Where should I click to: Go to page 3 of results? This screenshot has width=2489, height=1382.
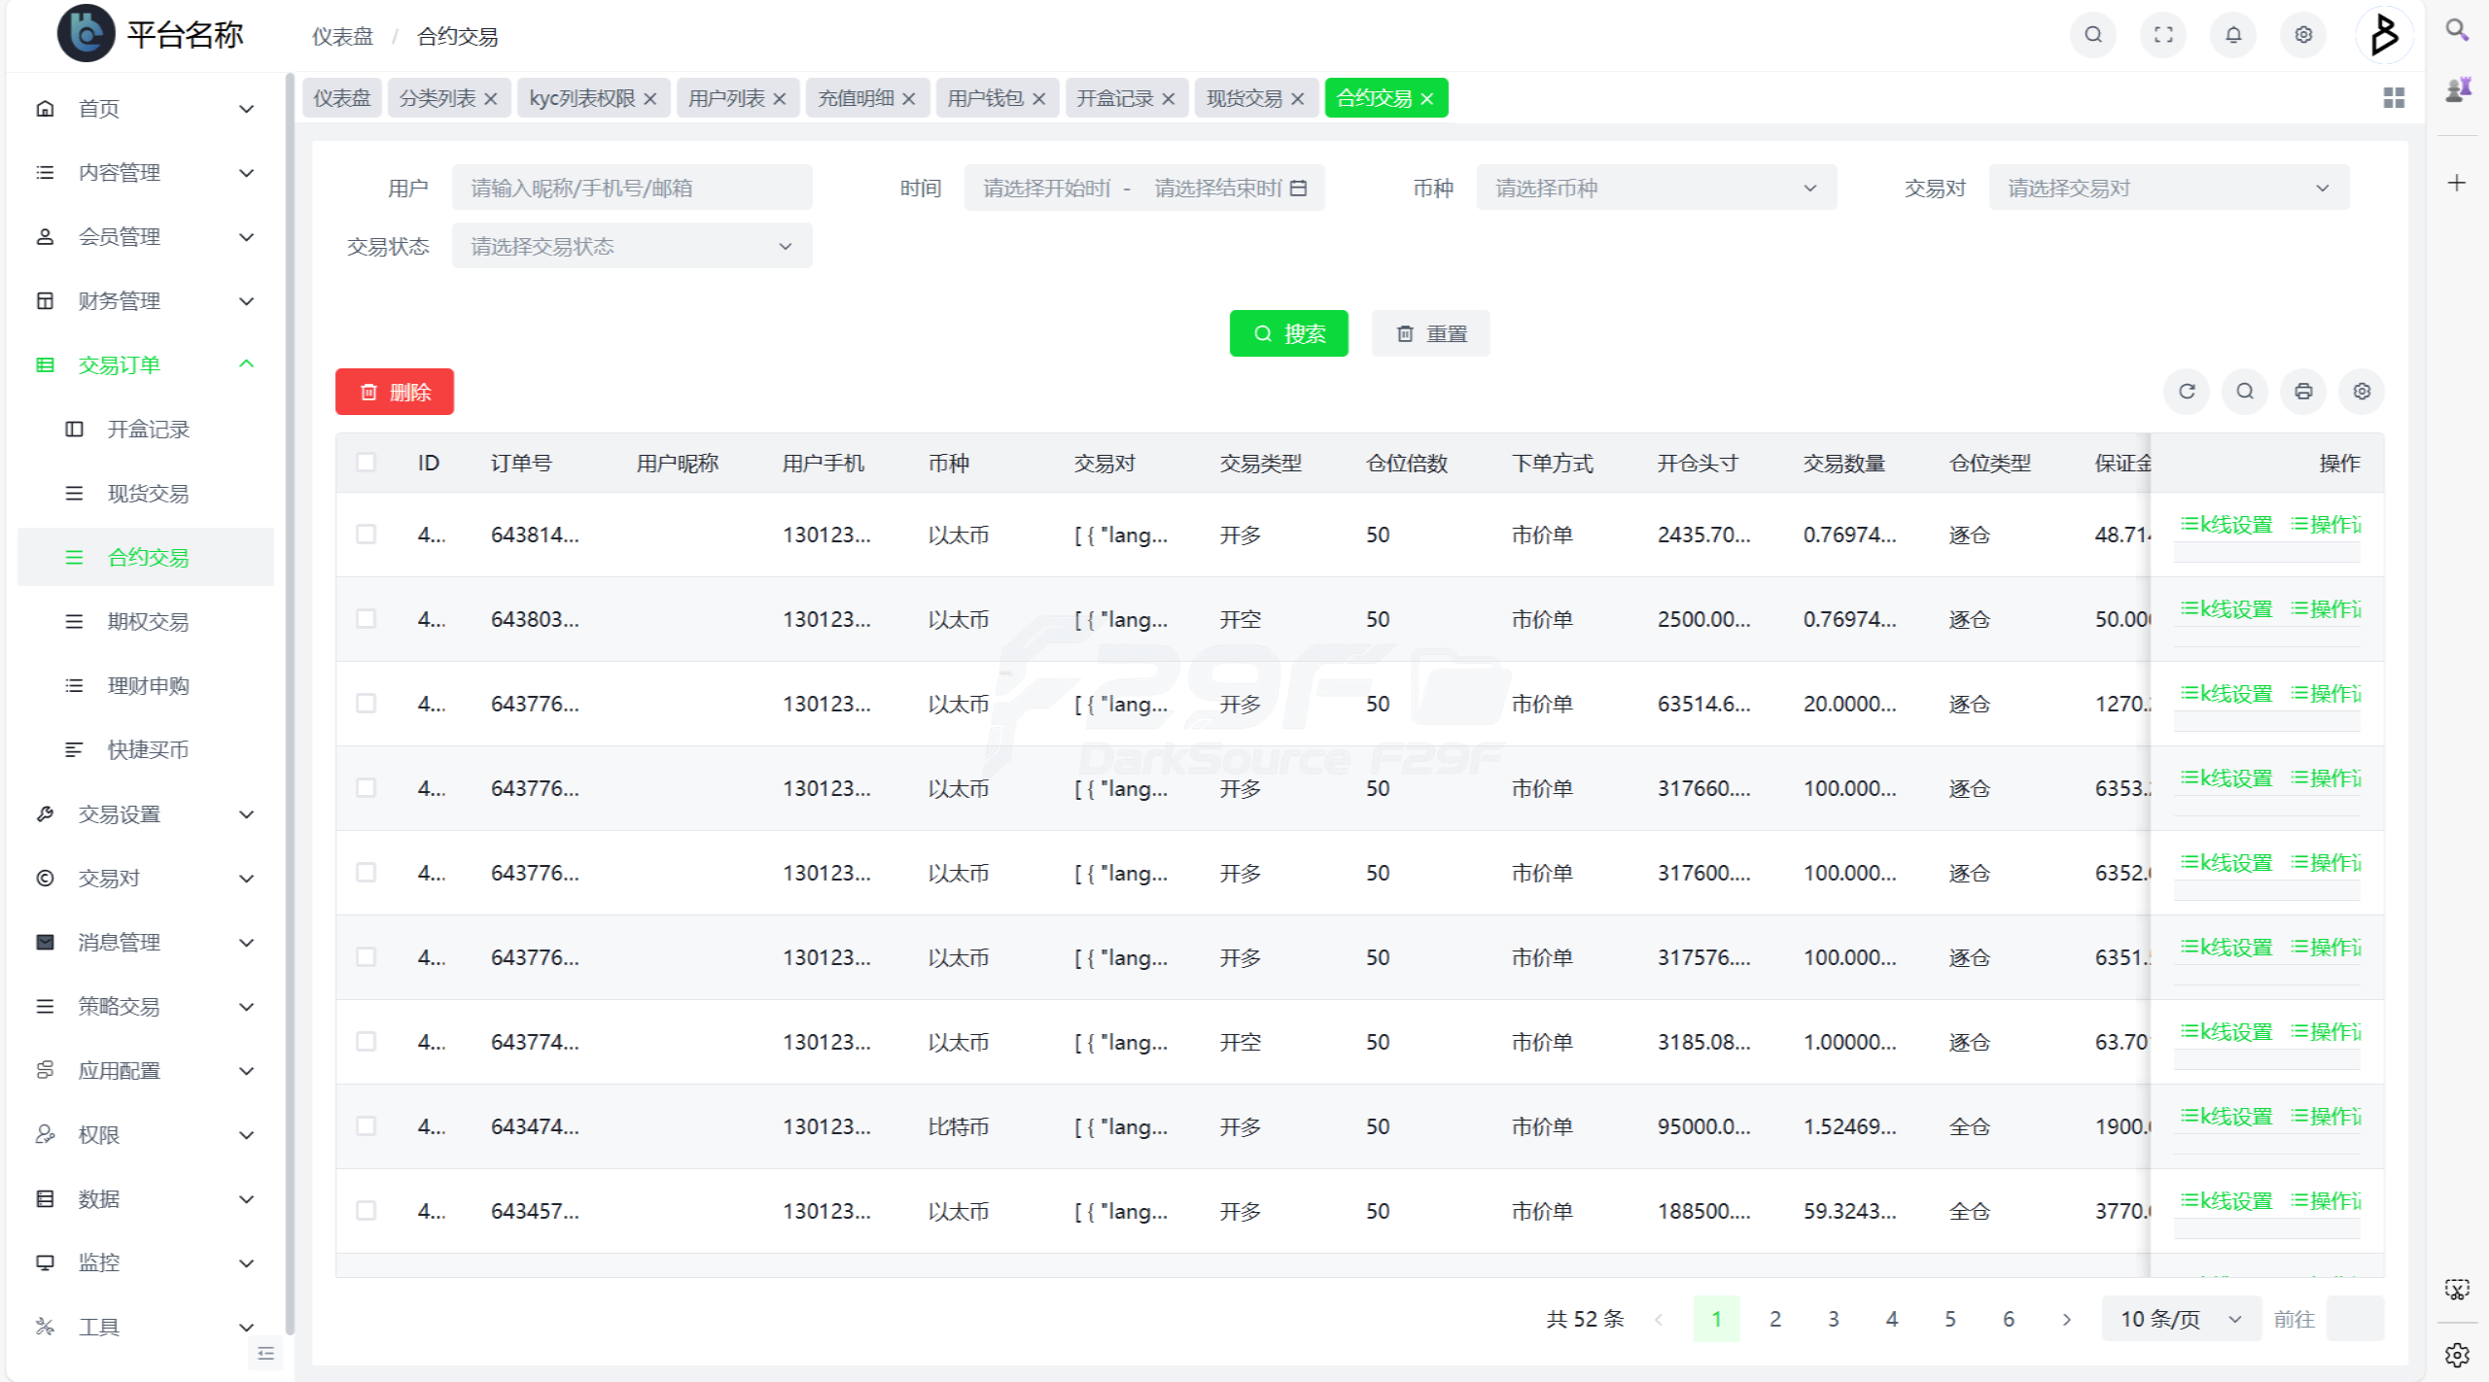coord(1833,1319)
